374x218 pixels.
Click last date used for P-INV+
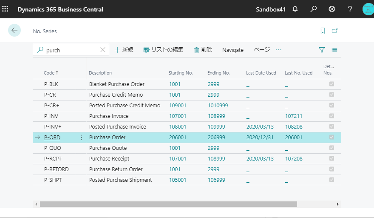[x=260, y=127]
